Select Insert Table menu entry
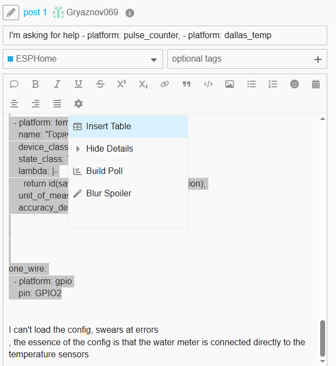Viewport: 336px width, 366px height. pyautogui.click(x=128, y=127)
